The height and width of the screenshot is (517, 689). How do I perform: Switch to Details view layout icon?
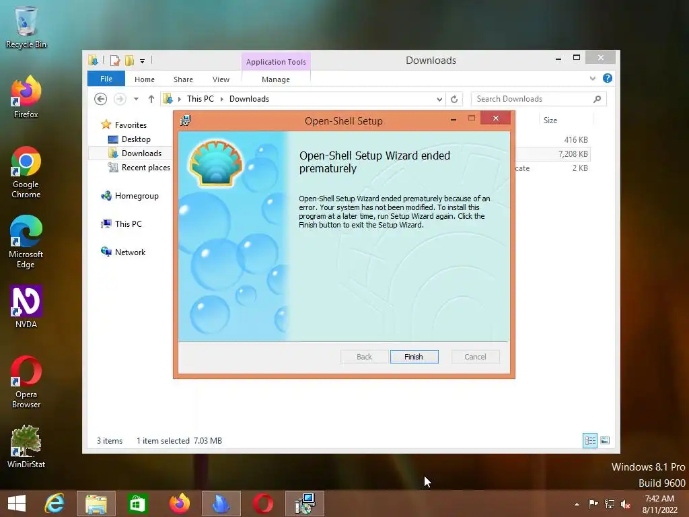pyautogui.click(x=589, y=440)
